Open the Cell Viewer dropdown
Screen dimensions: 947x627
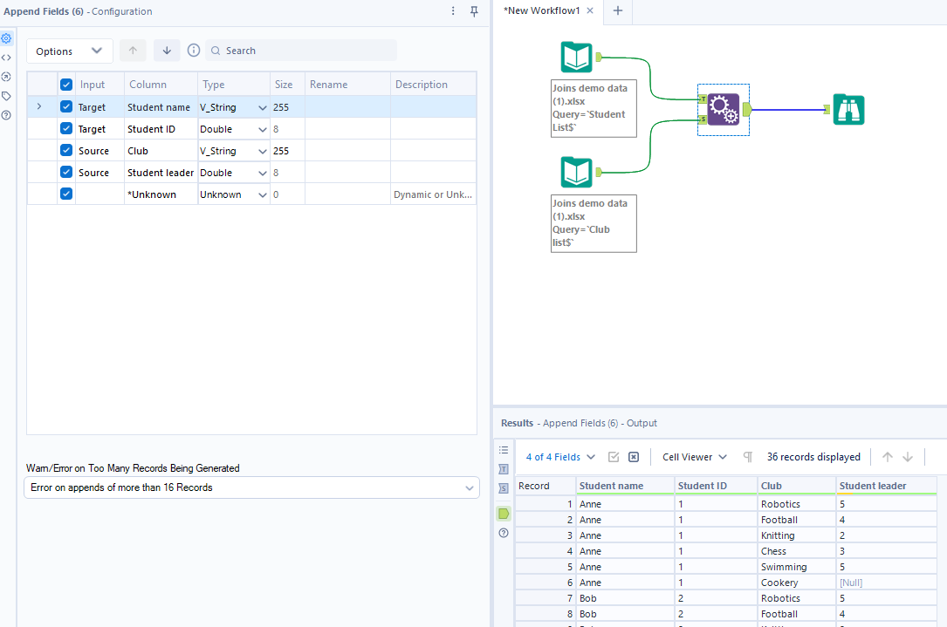(694, 457)
